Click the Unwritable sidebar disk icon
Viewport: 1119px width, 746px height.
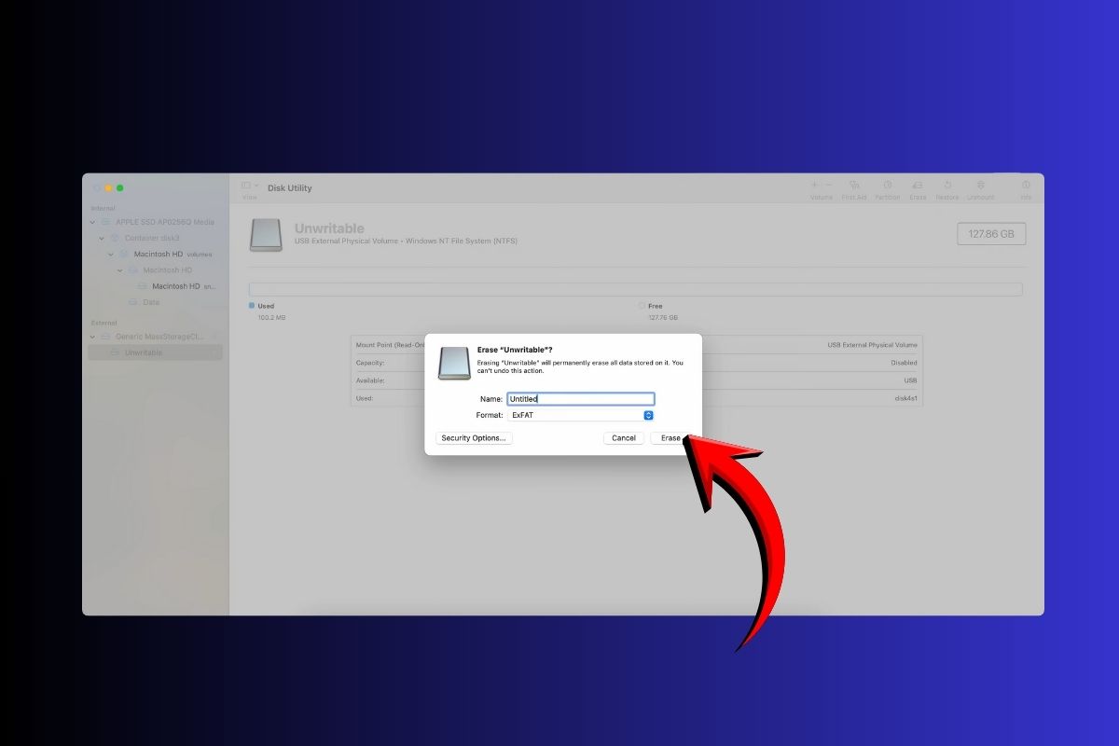116,352
